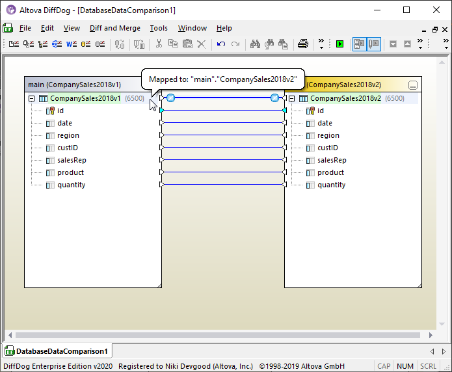Image resolution: width=452 pixels, height=372 pixels.
Task: Collapse the CompanySales2018v1 table tree
Action: click(31, 99)
